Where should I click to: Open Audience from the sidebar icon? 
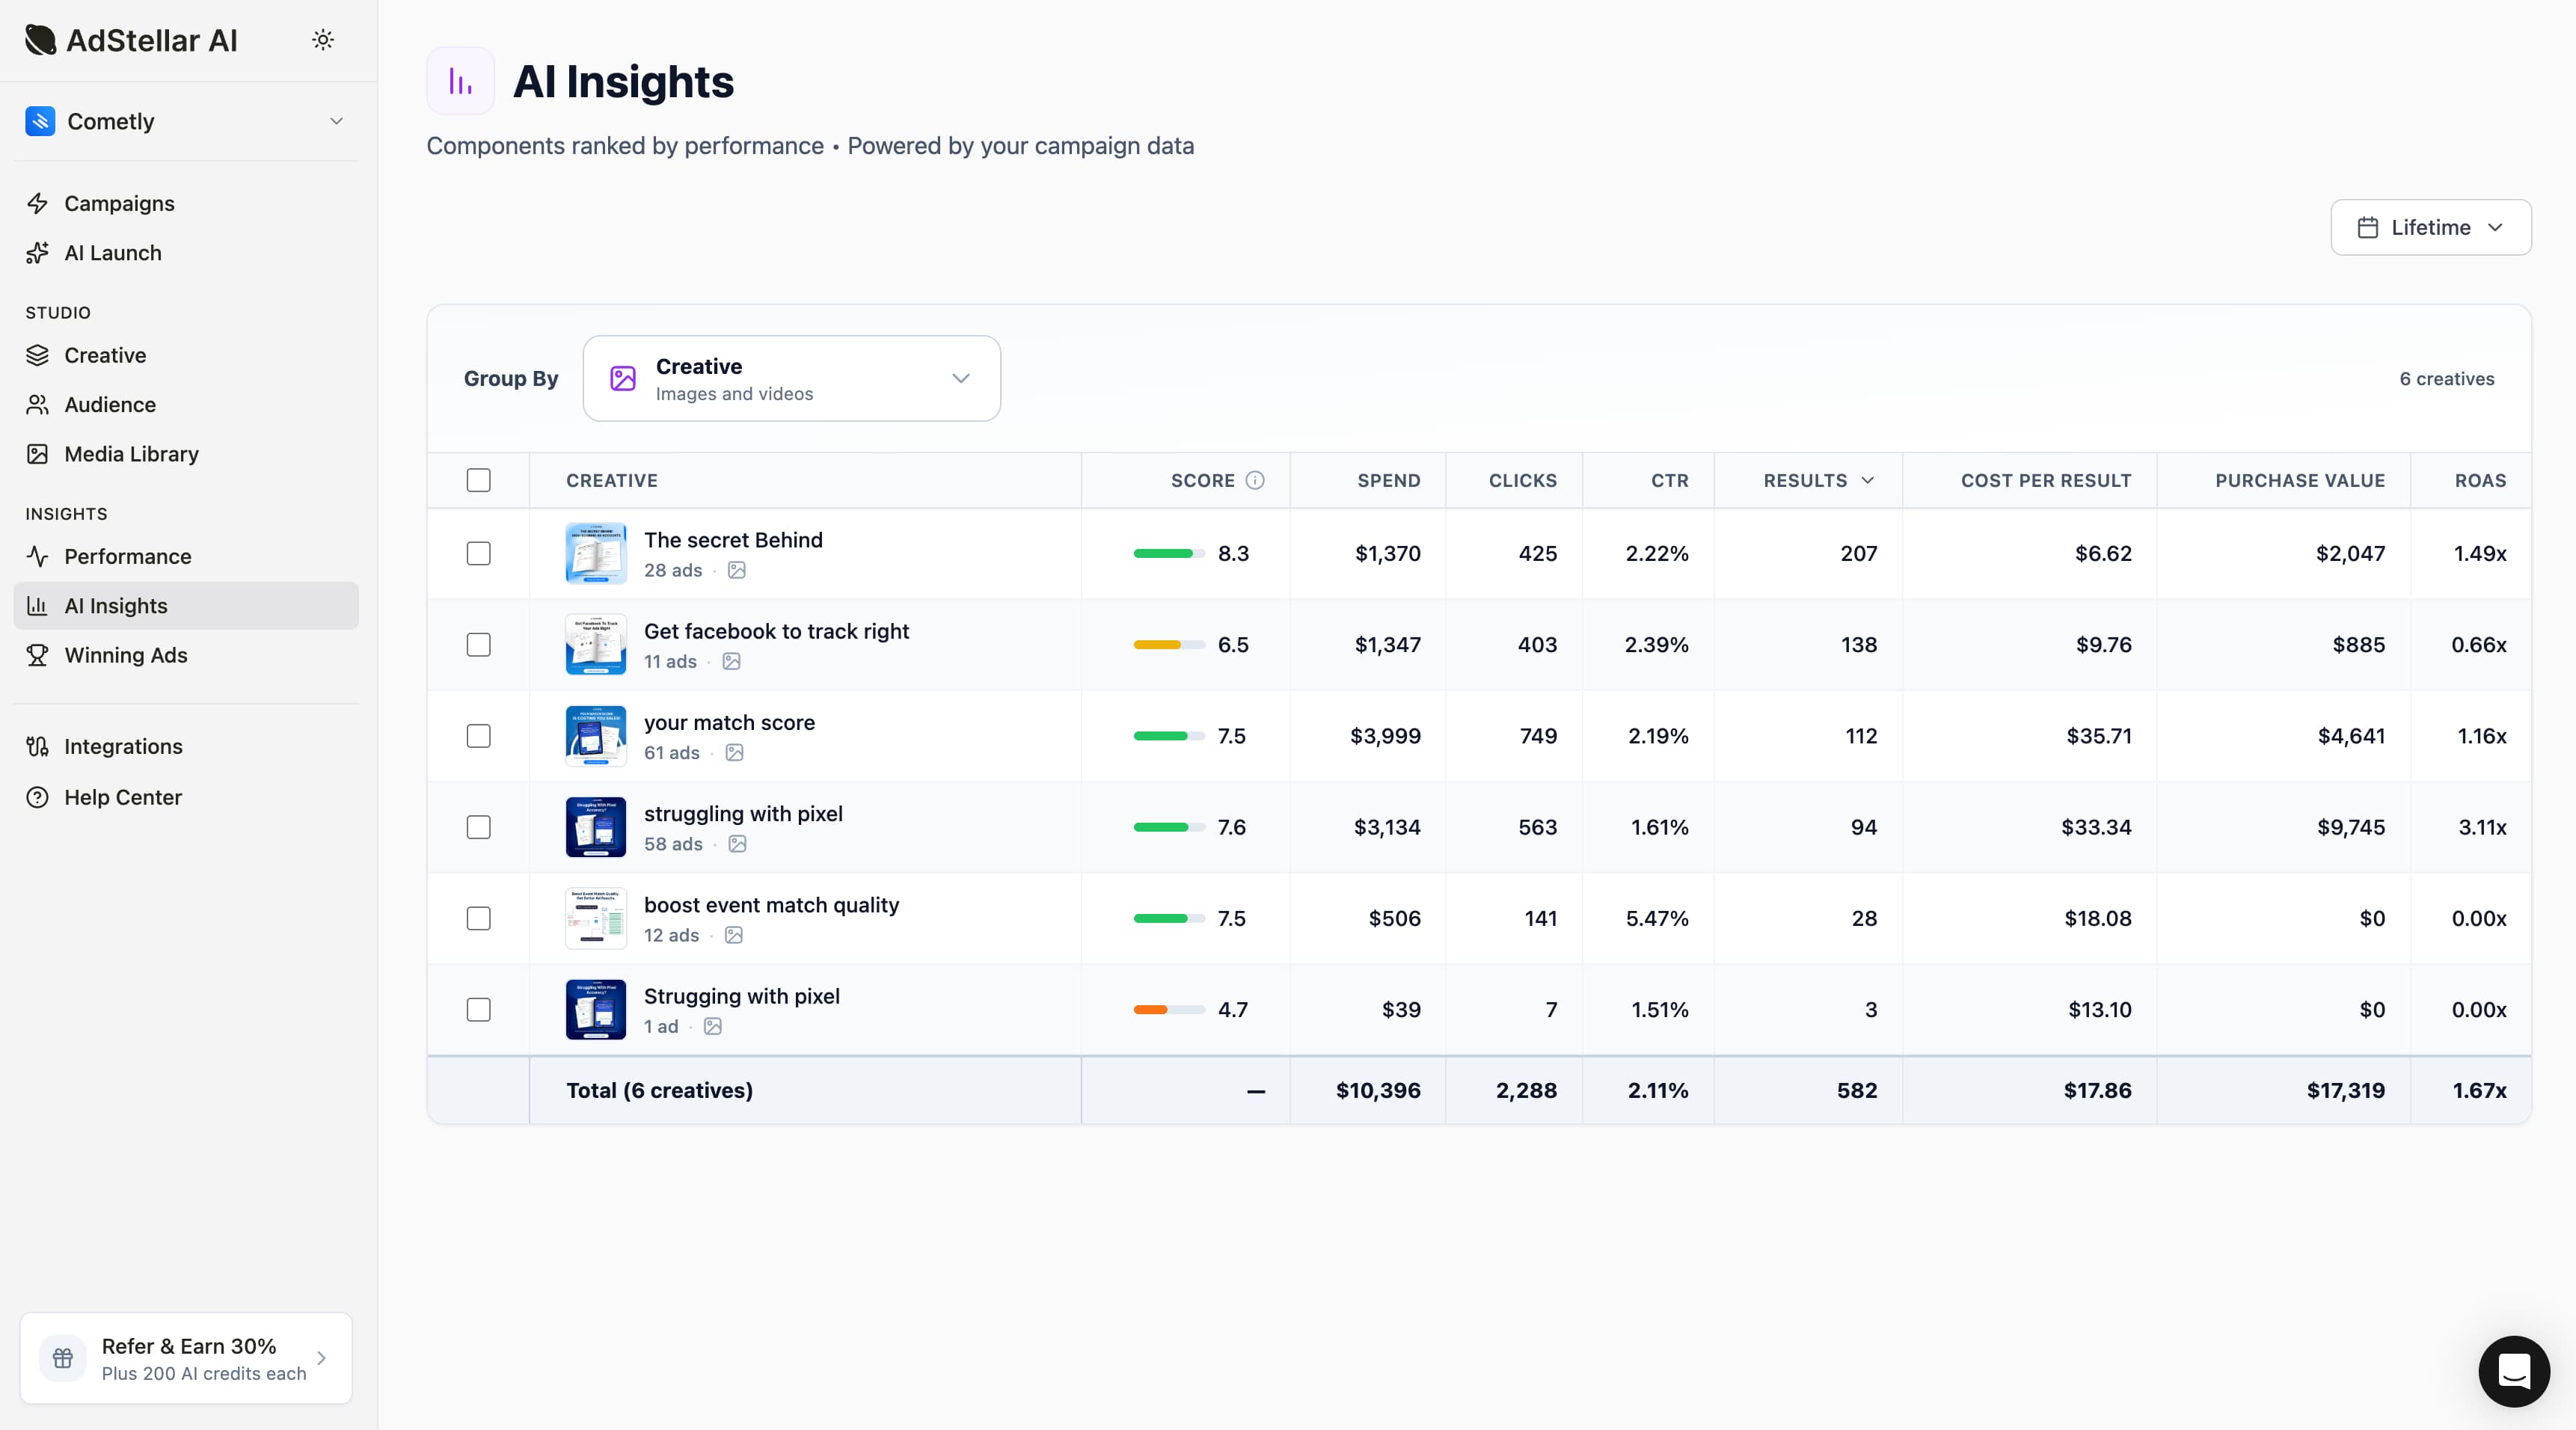[x=38, y=404]
